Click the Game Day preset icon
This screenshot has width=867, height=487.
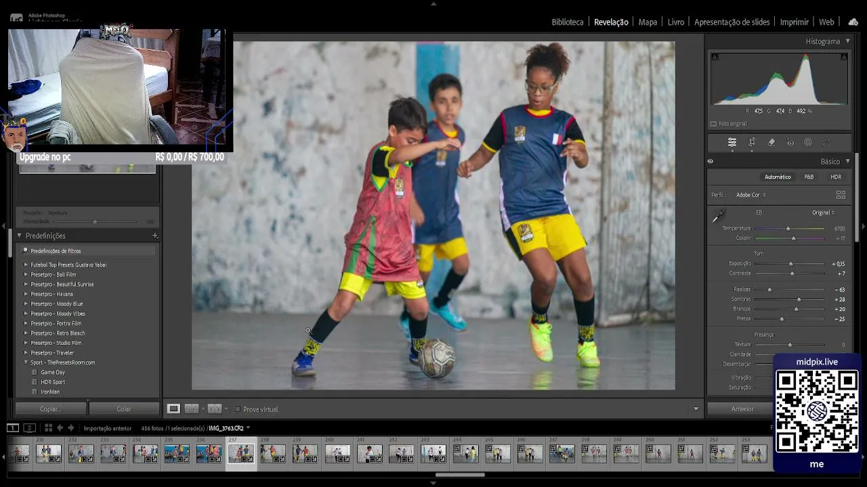[35, 372]
